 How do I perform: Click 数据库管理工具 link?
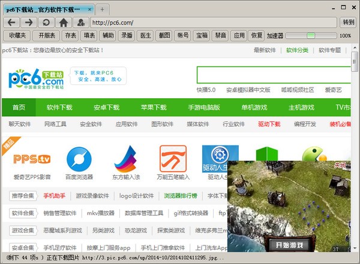[144, 213]
